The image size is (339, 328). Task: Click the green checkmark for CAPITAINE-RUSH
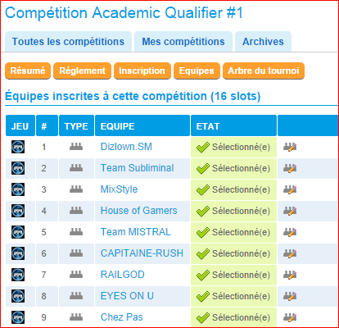pos(203,253)
